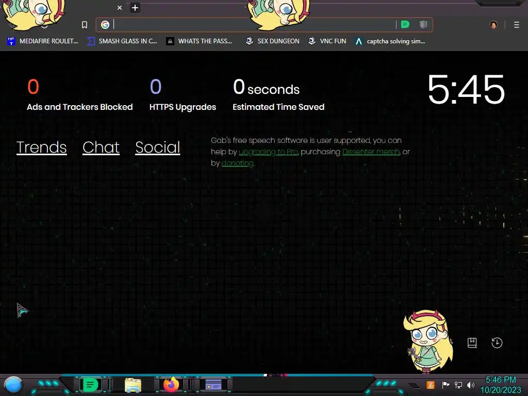This screenshot has width=528, height=396.
Task: Open the Start orb button
Action: [x=13, y=385]
